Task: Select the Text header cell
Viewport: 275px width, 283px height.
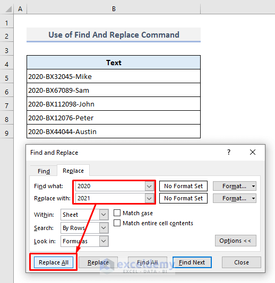Action: [114, 63]
